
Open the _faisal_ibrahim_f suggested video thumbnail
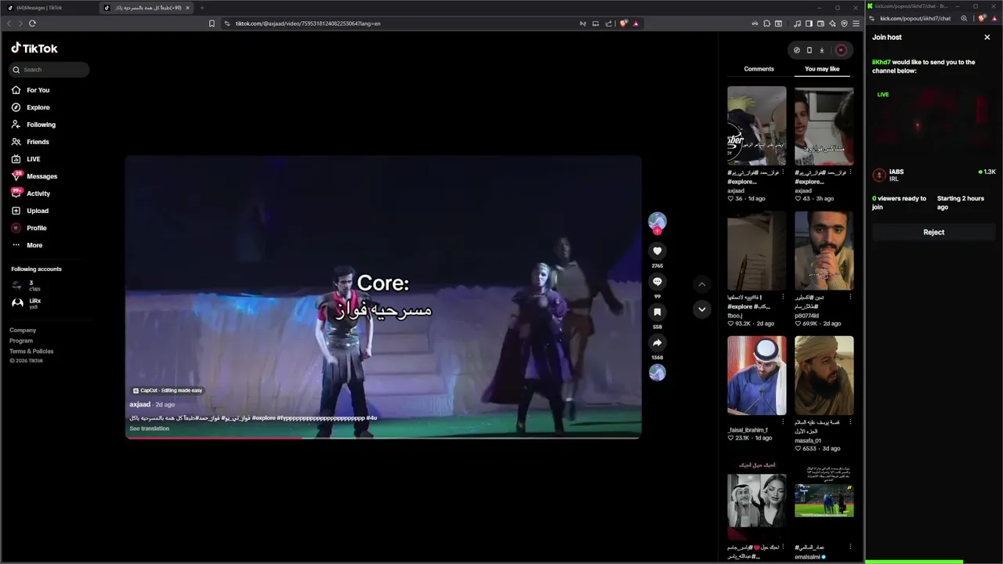pyautogui.click(x=756, y=376)
